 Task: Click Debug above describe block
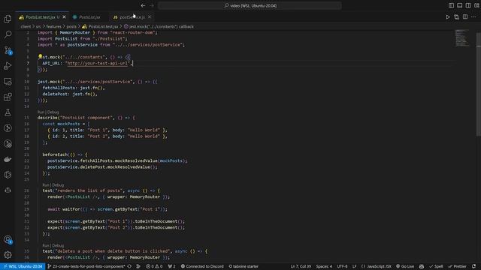(53, 112)
